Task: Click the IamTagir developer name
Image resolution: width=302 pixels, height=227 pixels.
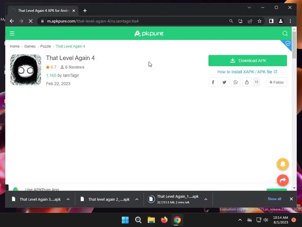Action: [71, 75]
